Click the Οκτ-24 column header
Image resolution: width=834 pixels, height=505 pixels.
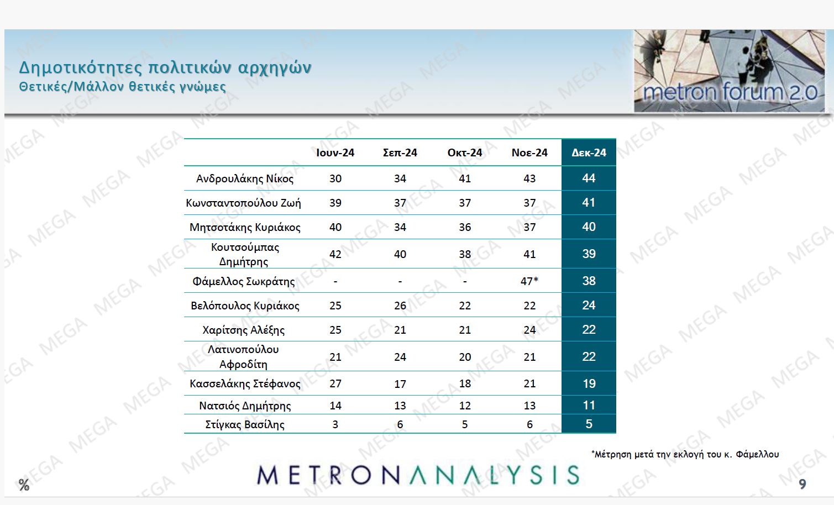point(464,152)
